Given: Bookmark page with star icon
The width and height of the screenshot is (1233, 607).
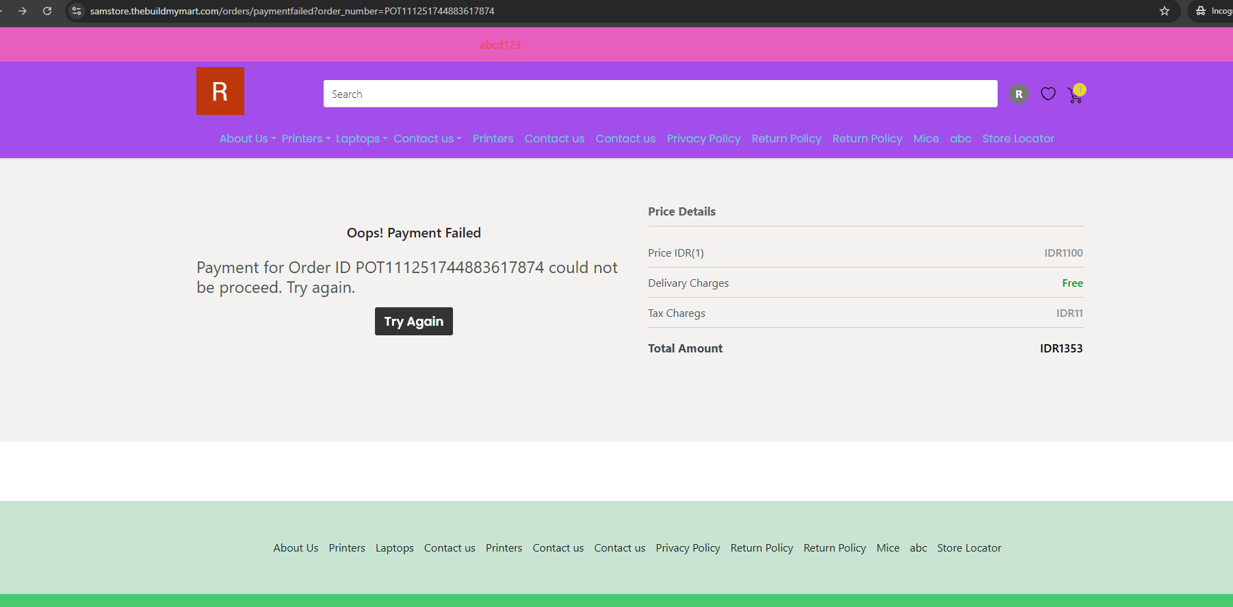Looking at the screenshot, I should click(1165, 11).
